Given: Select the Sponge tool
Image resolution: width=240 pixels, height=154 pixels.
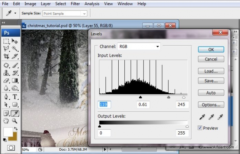Looking at the screenshot, I should (x=15, y=88).
